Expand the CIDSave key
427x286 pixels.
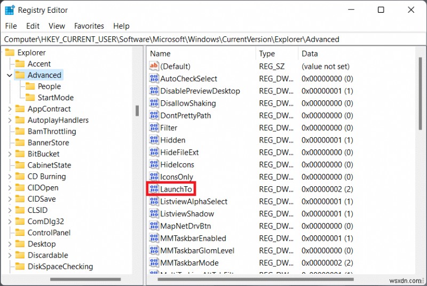[x=10, y=199]
